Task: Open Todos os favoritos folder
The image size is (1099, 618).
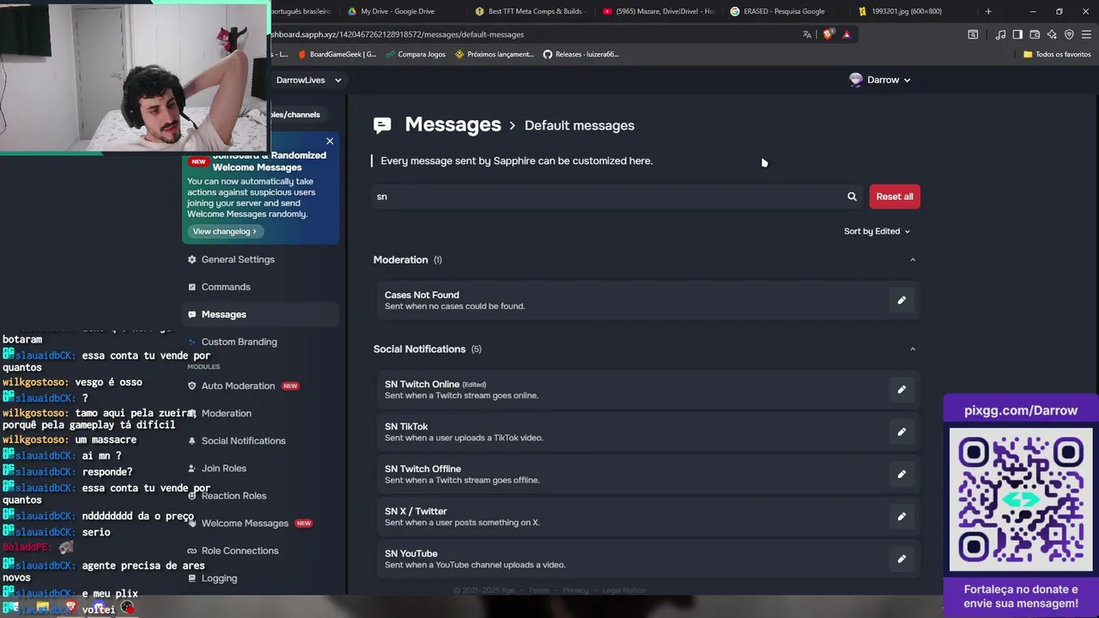Action: (x=1057, y=54)
